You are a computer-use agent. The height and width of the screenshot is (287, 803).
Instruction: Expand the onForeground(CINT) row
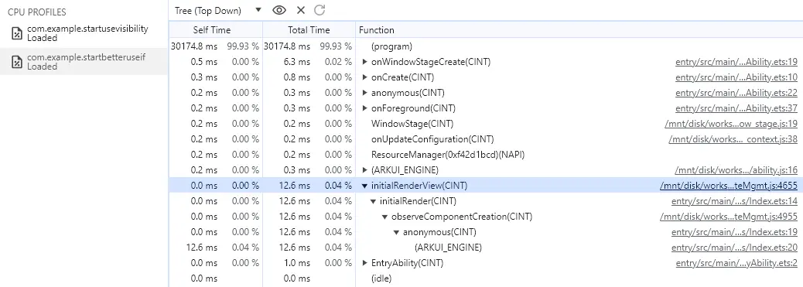[364, 108]
